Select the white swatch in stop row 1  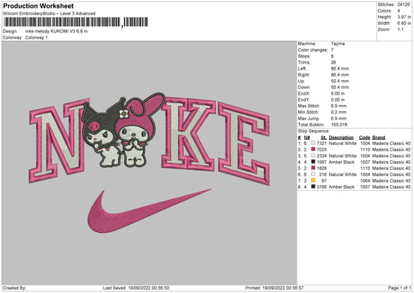click(x=313, y=143)
